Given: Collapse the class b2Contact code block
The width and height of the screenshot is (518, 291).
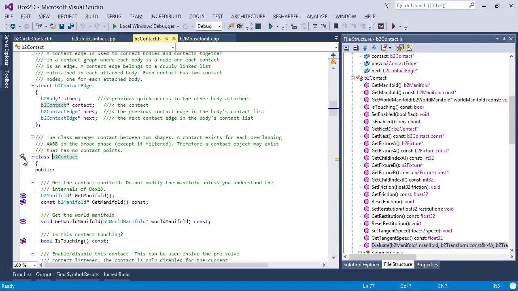Looking at the screenshot, I should point(32,157).
